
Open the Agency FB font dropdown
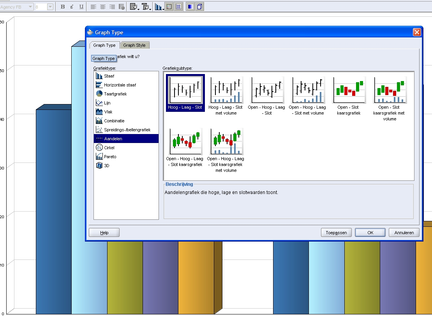tap(17, 7)
